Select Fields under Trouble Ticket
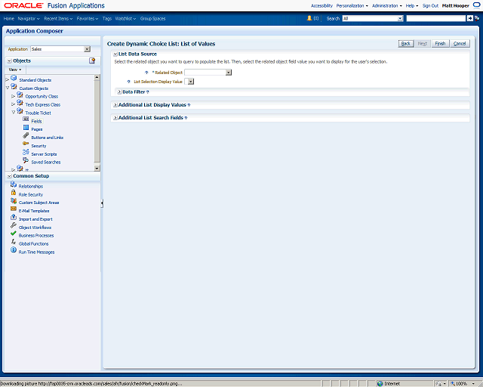This screenshot has width=483, height=387. coord(36,121)
